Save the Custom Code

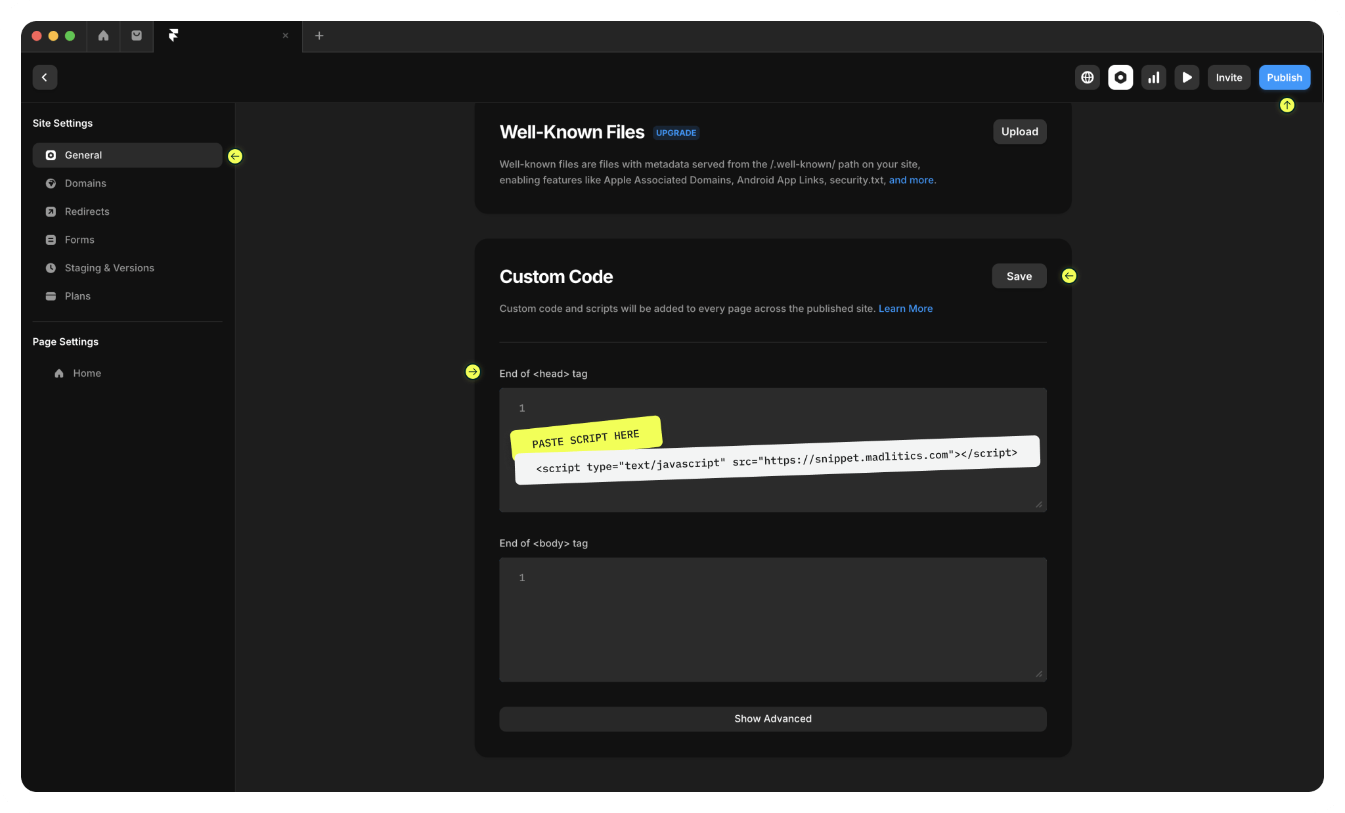tap(1019, 276)
